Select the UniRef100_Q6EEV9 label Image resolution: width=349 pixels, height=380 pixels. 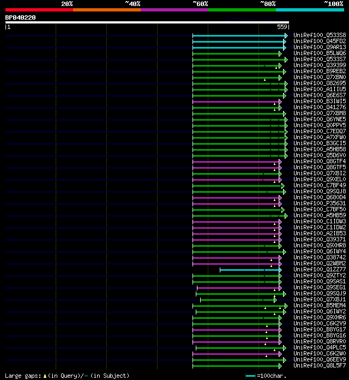point(320,360)
